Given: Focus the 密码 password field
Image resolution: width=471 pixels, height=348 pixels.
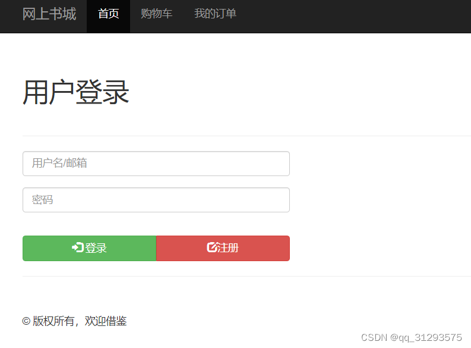Looking at the screenshot, I should pyautogui.click(x=156, y=200).
